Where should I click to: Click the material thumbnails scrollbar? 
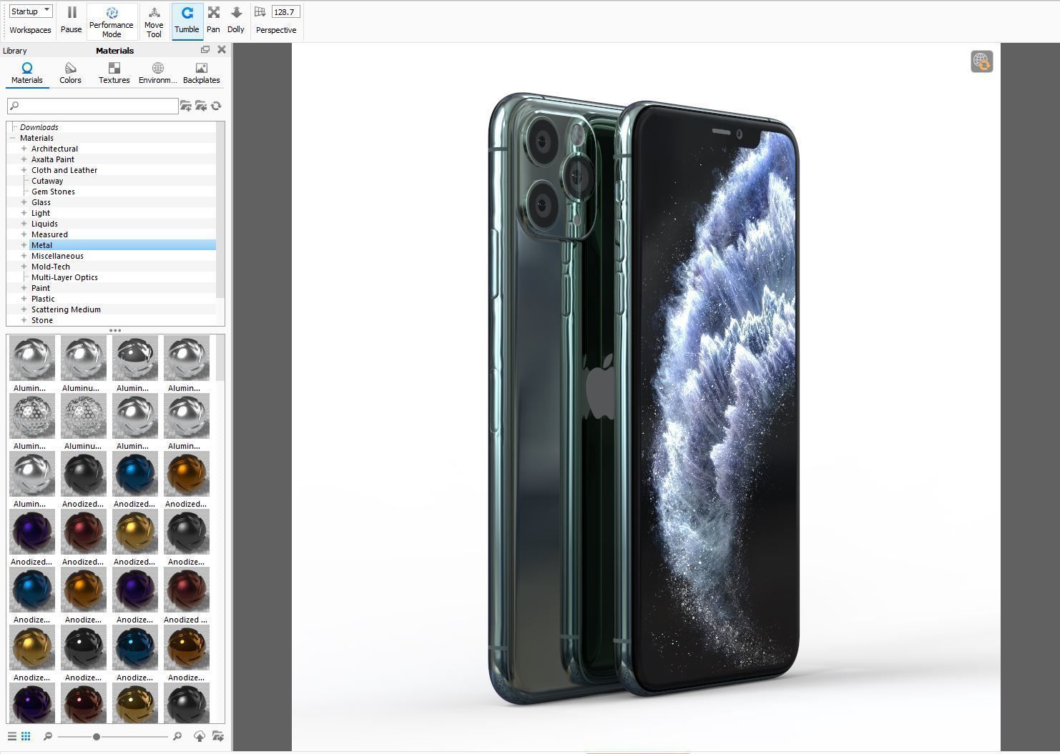220,358
